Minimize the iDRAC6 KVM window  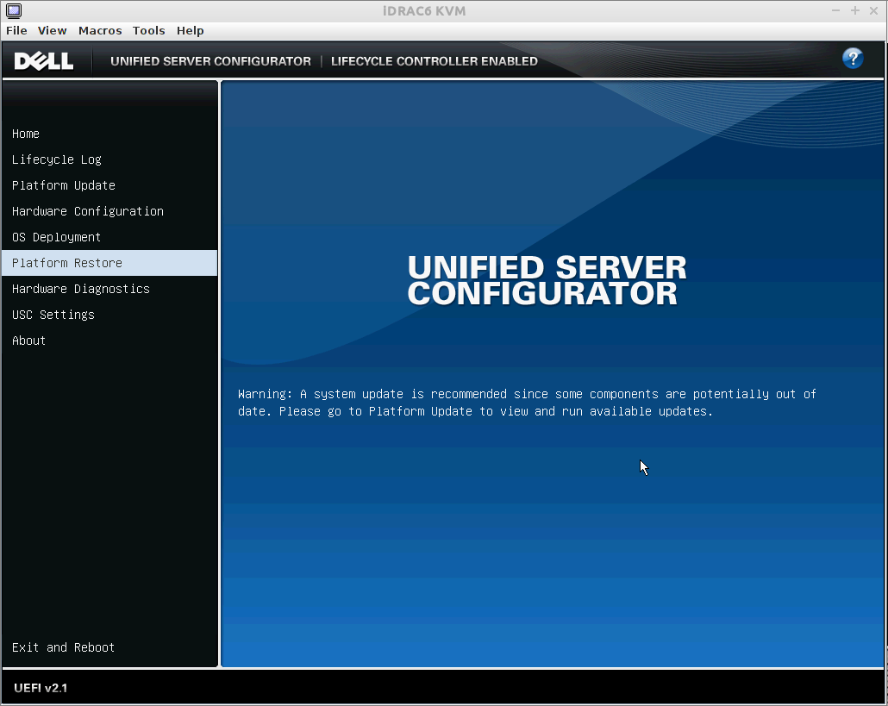pyautogui.click(x=836, y=10)
